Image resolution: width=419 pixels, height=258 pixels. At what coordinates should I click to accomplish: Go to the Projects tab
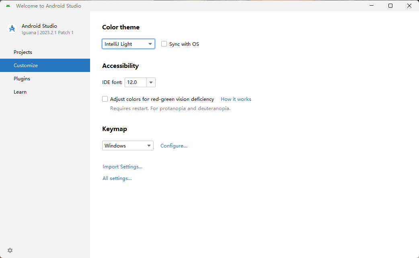point(45,52)
